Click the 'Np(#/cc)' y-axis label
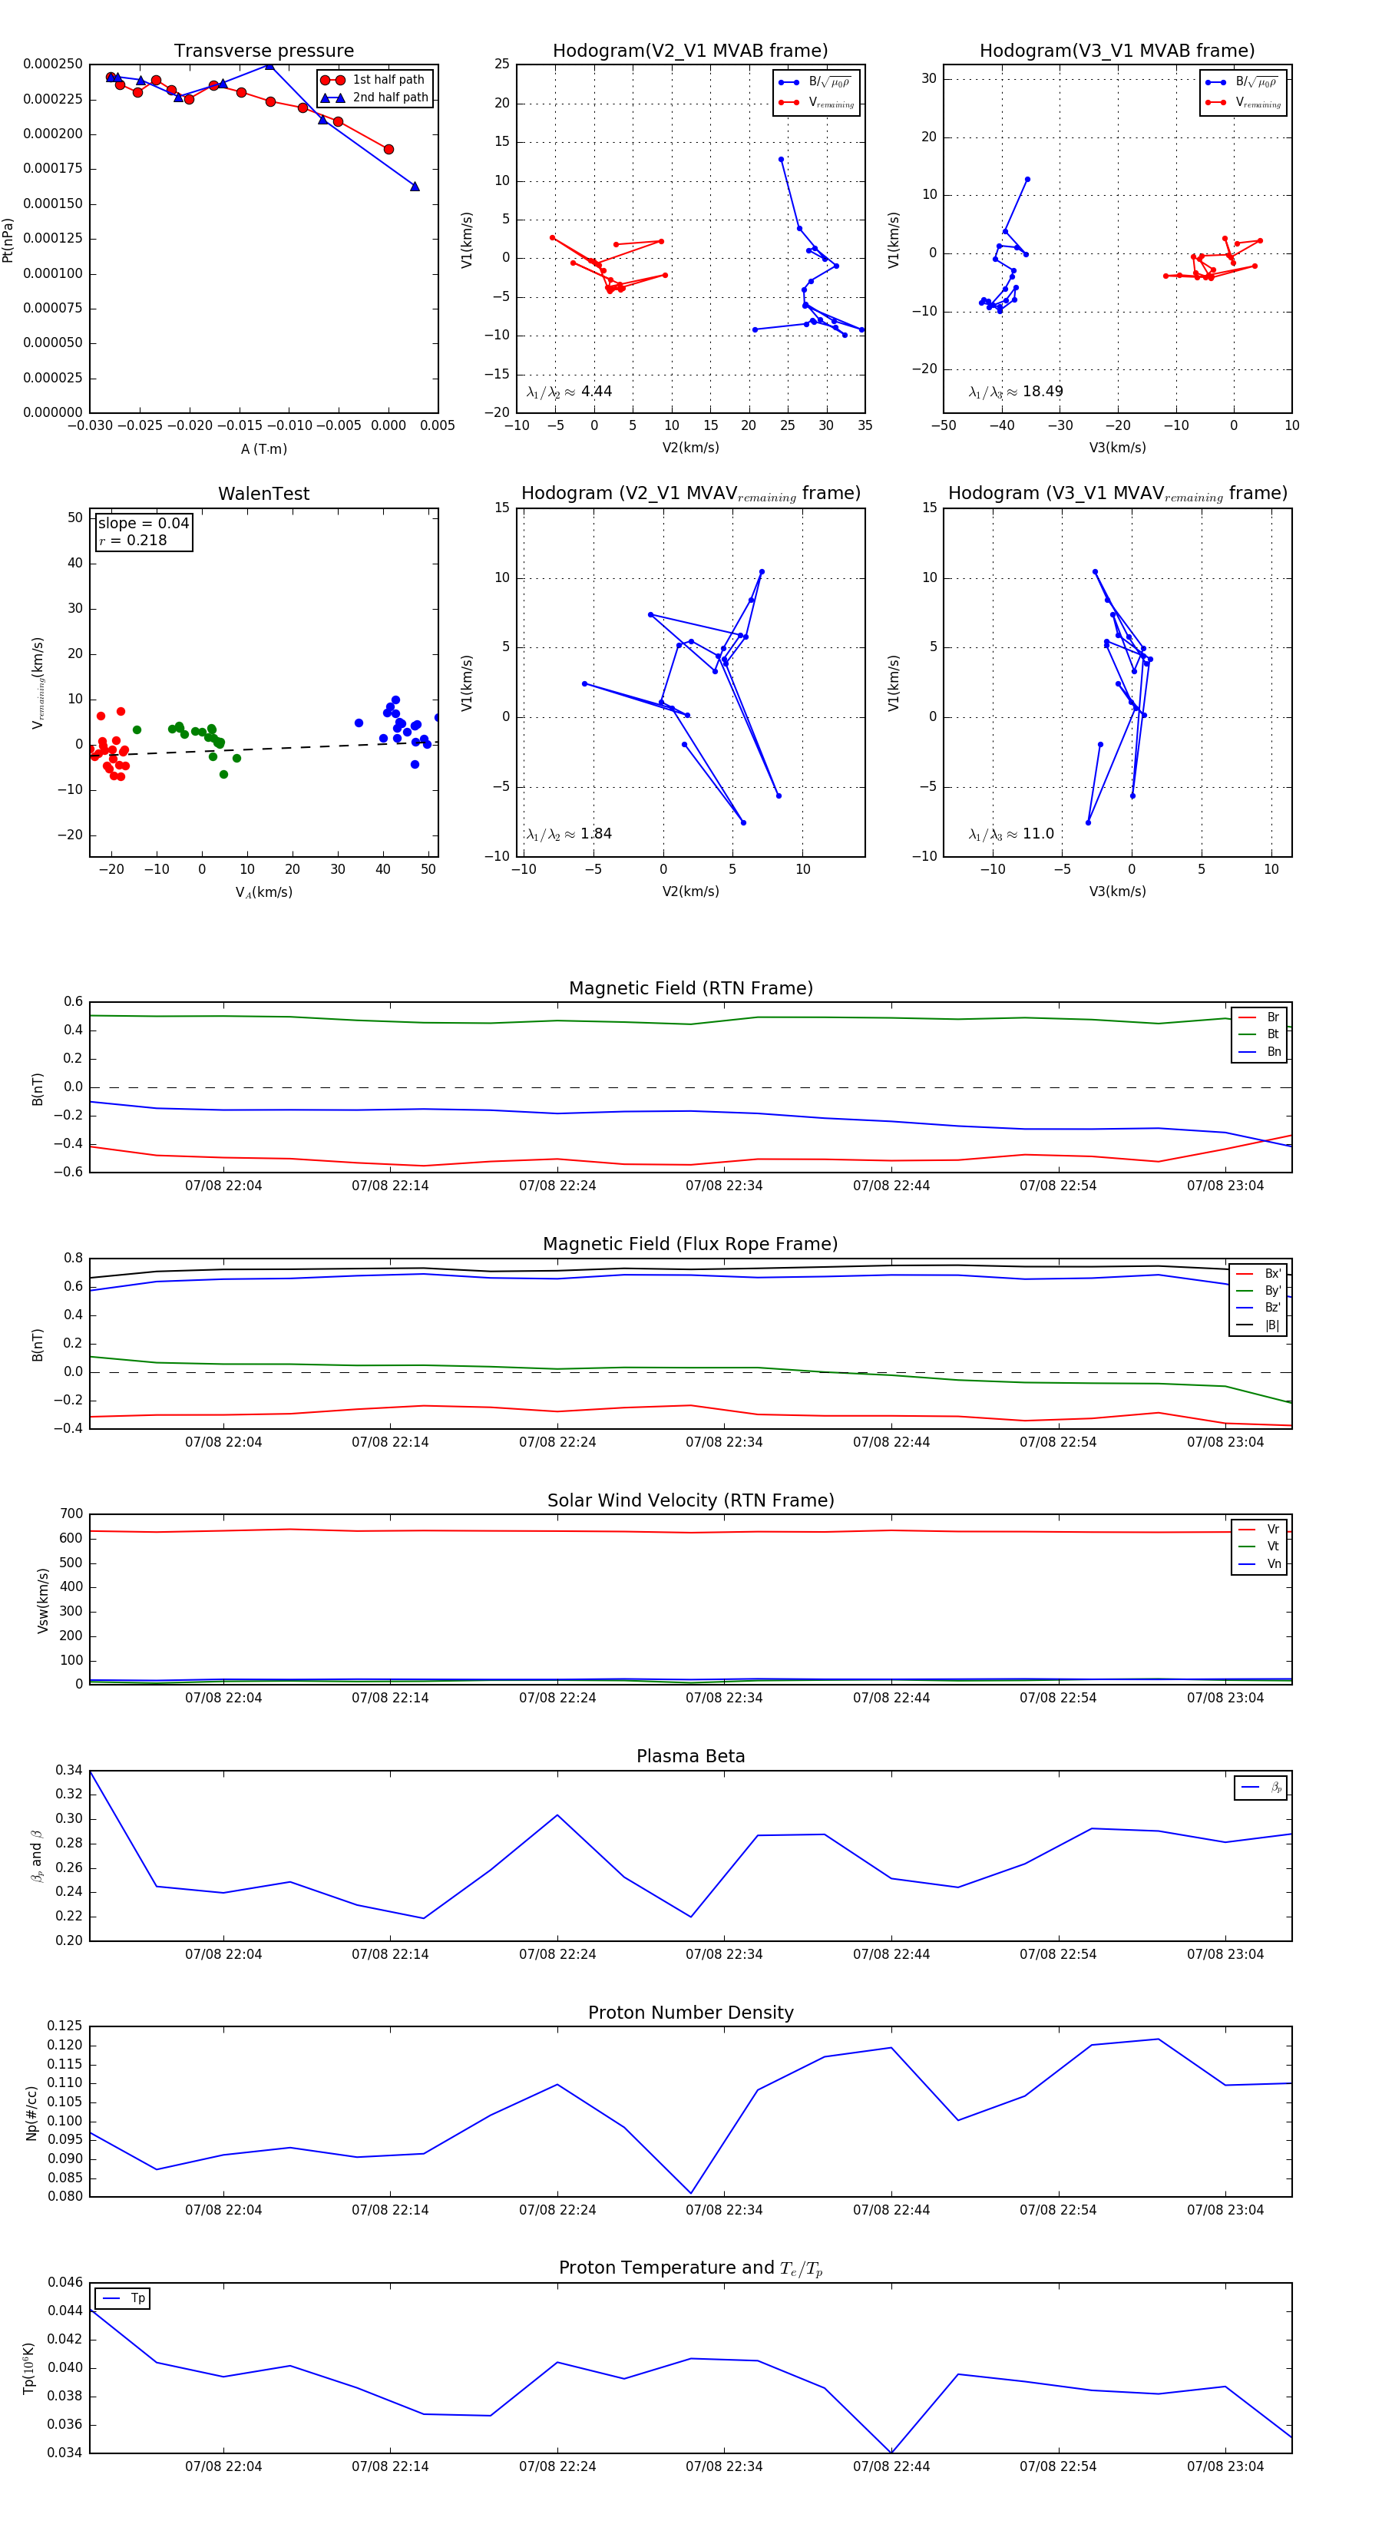 [x=31, y=2113]
